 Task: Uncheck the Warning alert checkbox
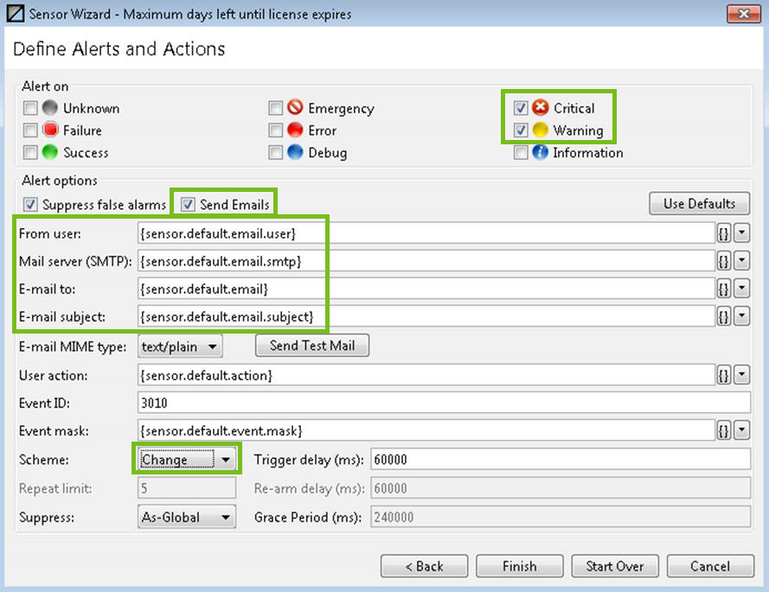click(x=521, y=130)
